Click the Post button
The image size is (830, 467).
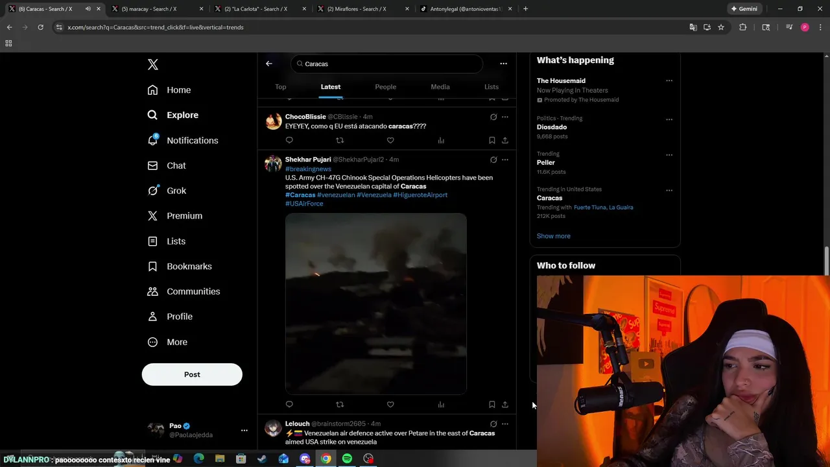[192, 374]
